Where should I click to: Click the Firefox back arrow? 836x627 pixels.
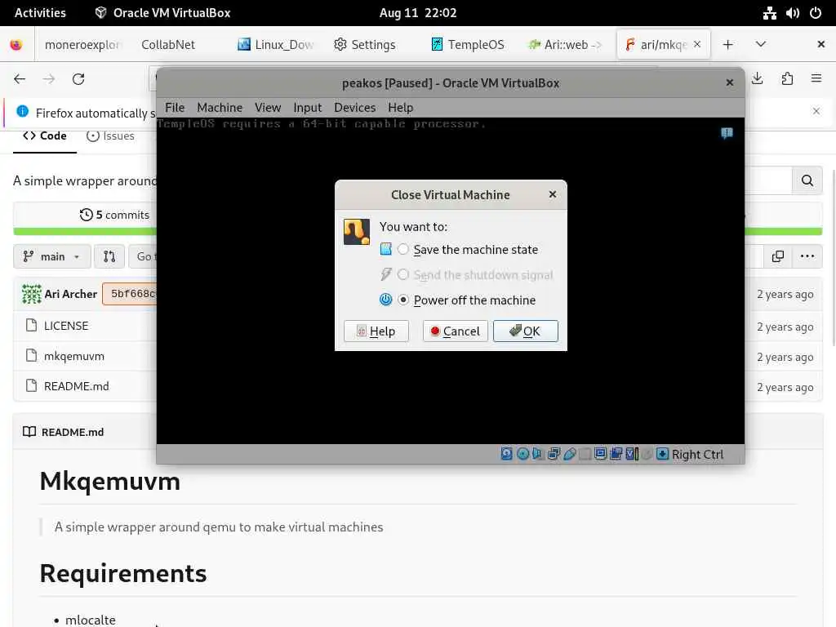click(x=20, y=79)
